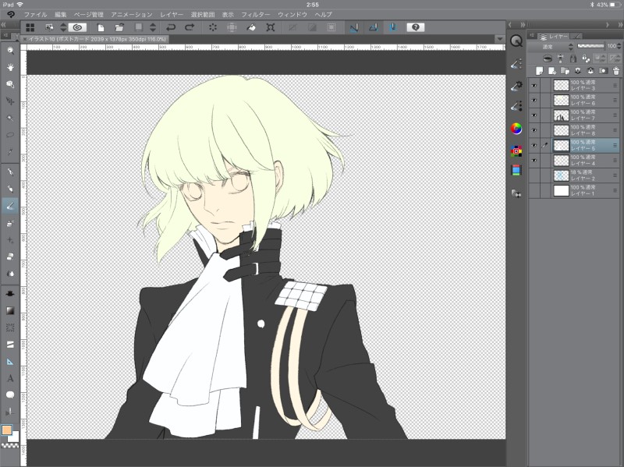Viewport: 624px width, 467px height.
Task: Switch to the レイヤー palette tab
Action: [554, 36]
